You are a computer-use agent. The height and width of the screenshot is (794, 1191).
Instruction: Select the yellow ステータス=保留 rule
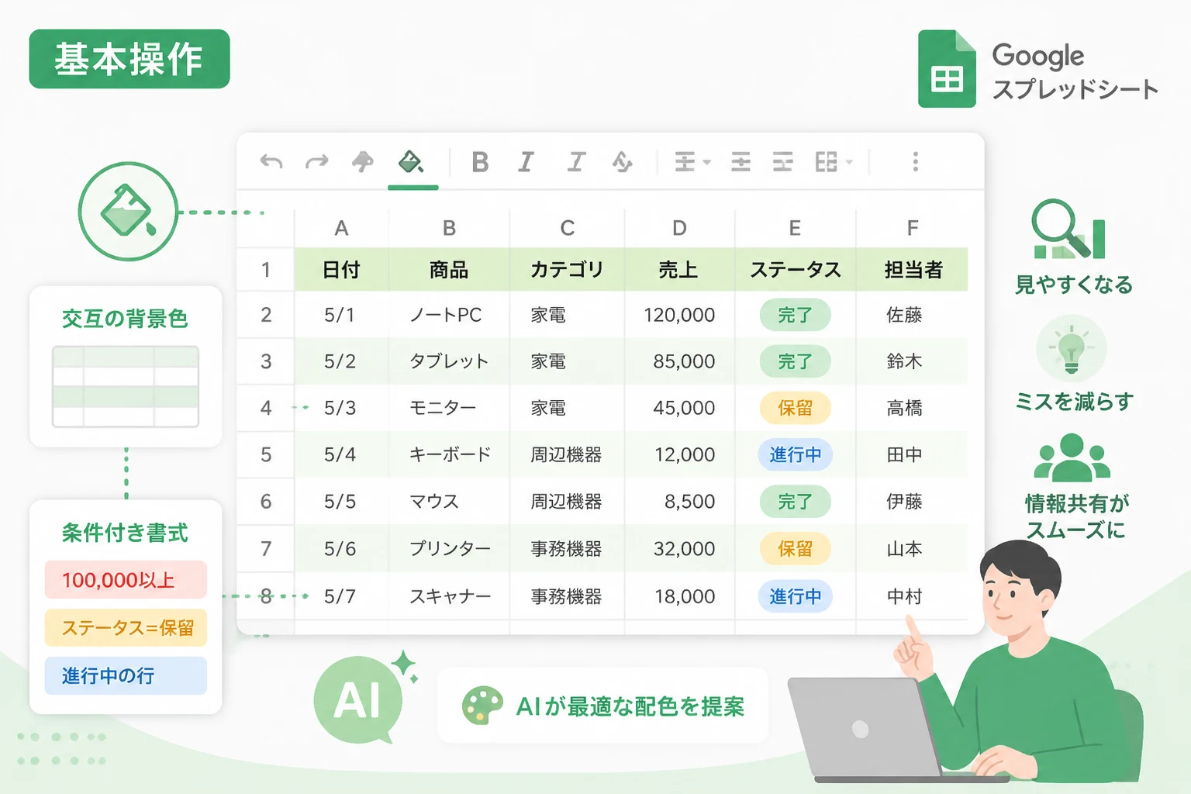(x=126, y=627)
